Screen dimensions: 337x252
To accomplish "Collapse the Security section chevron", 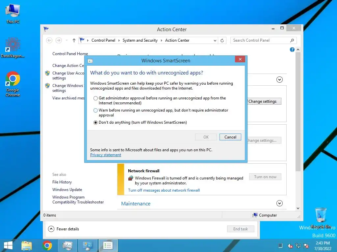I will pos(279,80).
